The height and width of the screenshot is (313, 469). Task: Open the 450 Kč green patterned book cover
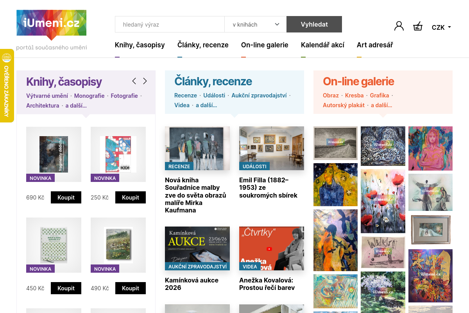click(x=54, y=245)
